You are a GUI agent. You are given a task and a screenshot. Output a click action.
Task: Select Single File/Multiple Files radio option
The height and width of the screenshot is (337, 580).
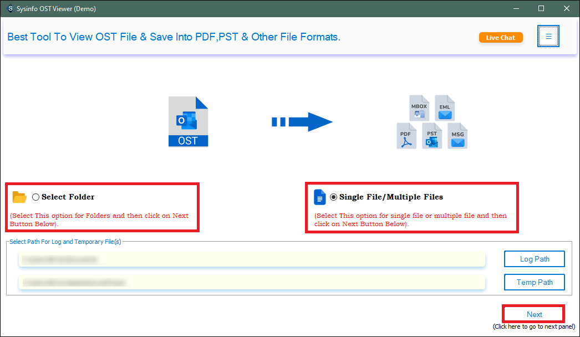click(x=333, y=197)
